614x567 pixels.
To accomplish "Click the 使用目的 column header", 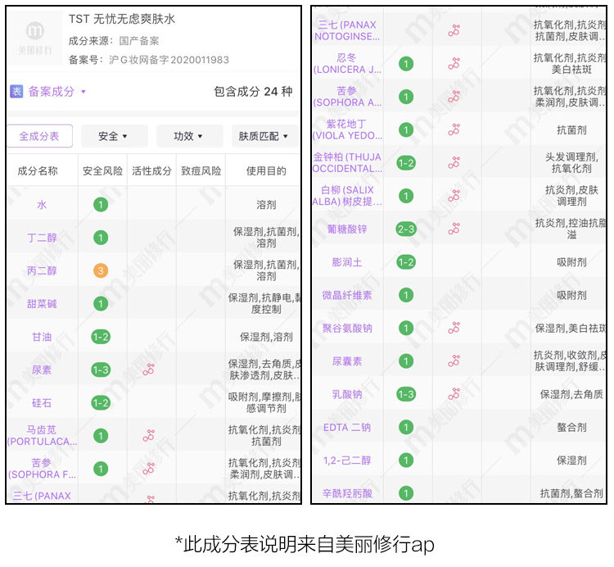I will pyautogui.click(x=266, y=171).
